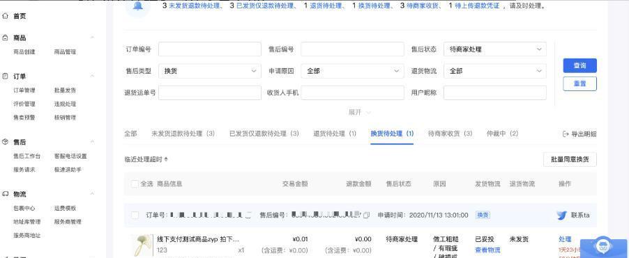Focus the 售后编号 input field
629x258 pixels.
352,49
